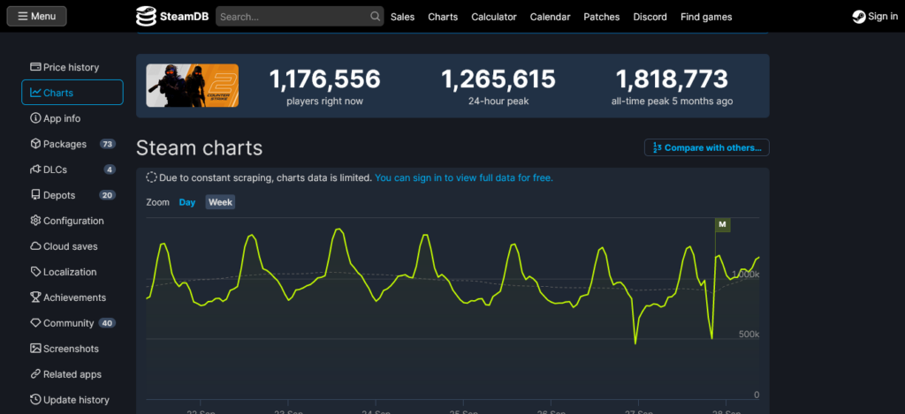Set chart zoom to Week
Viewport: 905px width, 414px height.
[x=220, y=202]
